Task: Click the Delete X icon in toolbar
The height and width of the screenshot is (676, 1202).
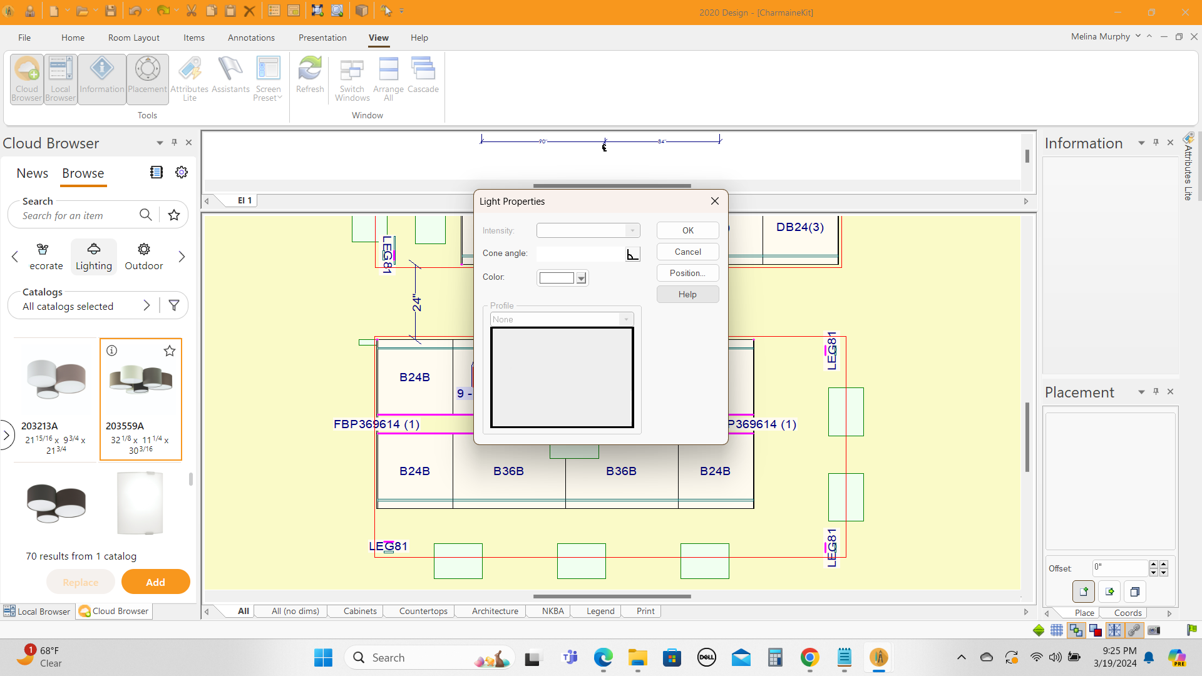Action: 249,11
